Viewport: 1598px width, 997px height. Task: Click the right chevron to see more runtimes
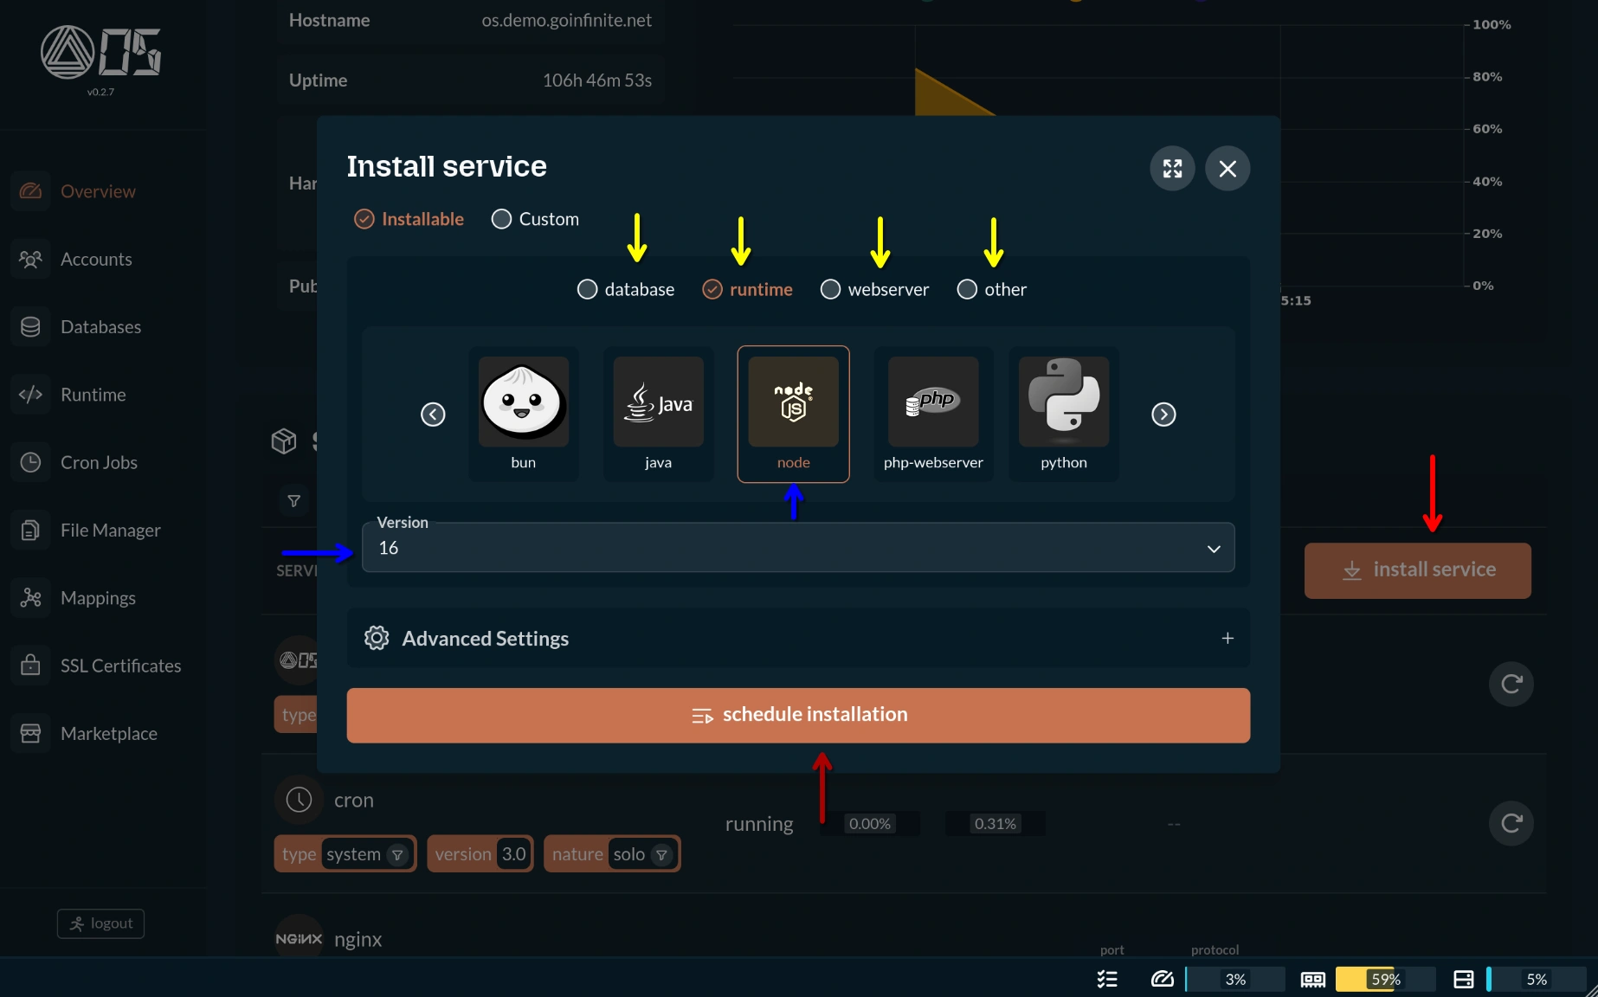tap(1163, 414)
